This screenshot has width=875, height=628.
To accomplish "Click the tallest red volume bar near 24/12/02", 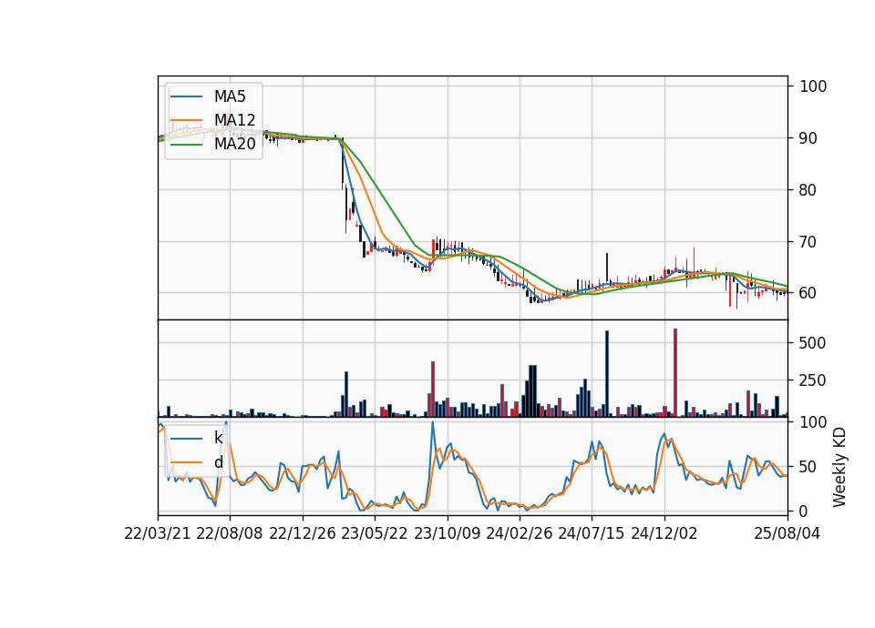I will pyautogui.click(x=675, y=373).
